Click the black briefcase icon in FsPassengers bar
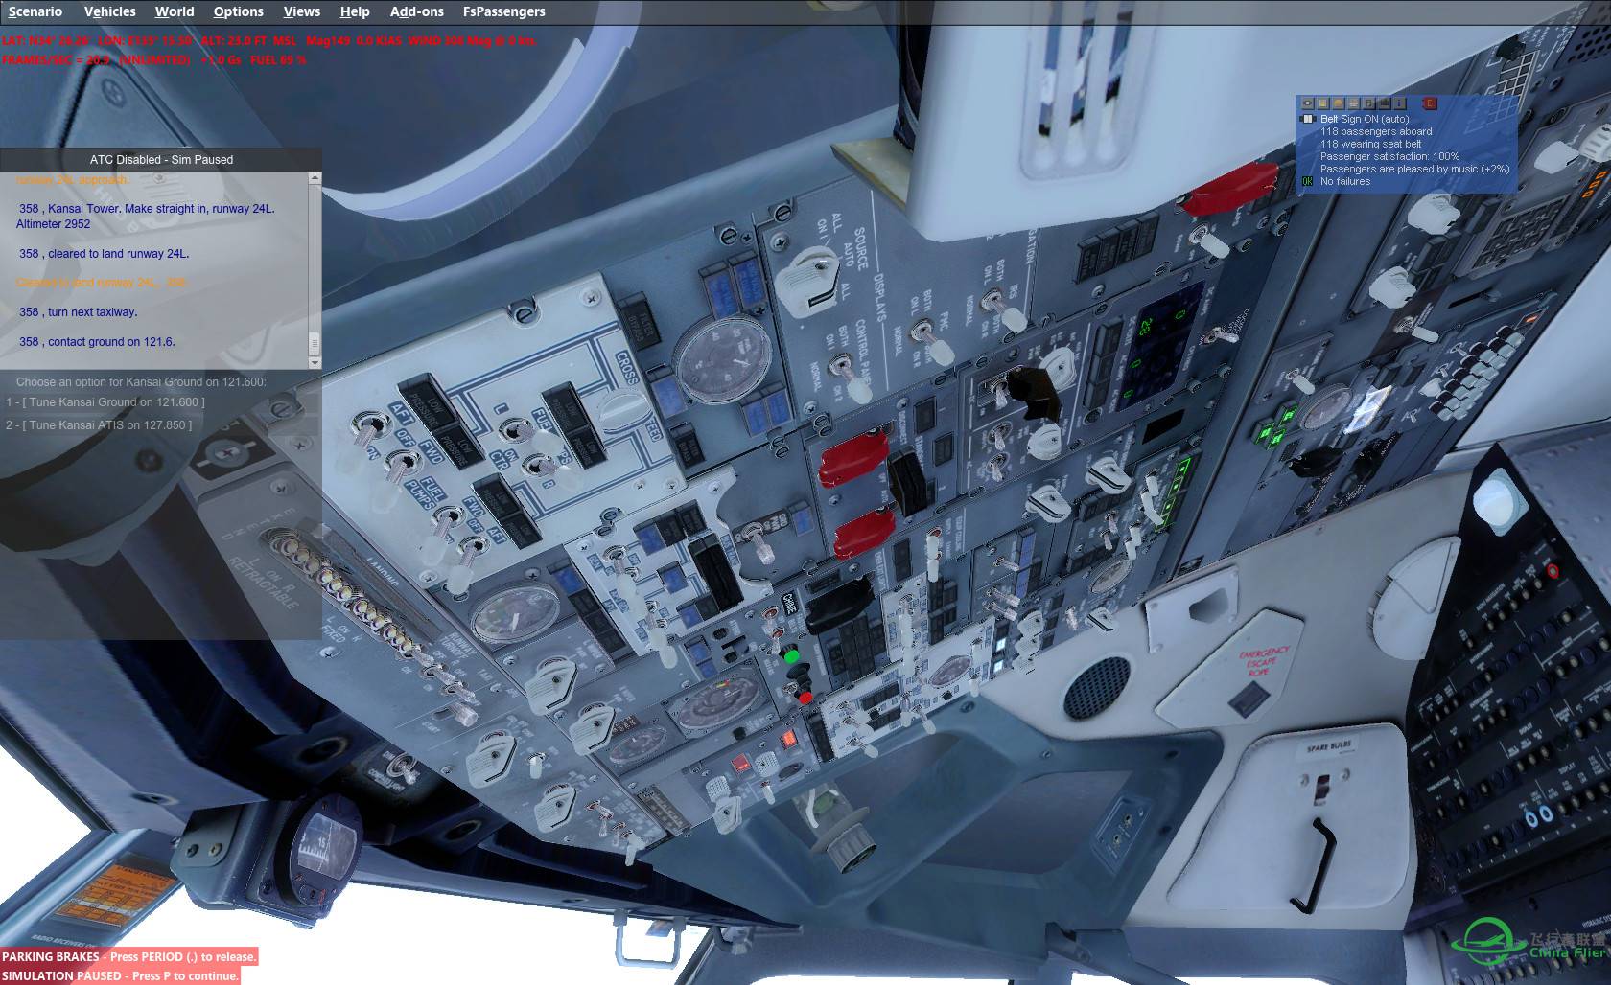The width and height of the screenshot is (1611, 985). 1384,103
